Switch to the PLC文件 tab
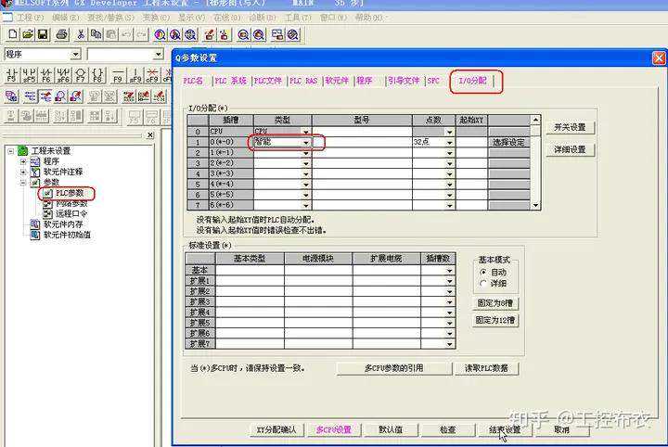This screenshot has width=668, height=447. coord(268,81)
